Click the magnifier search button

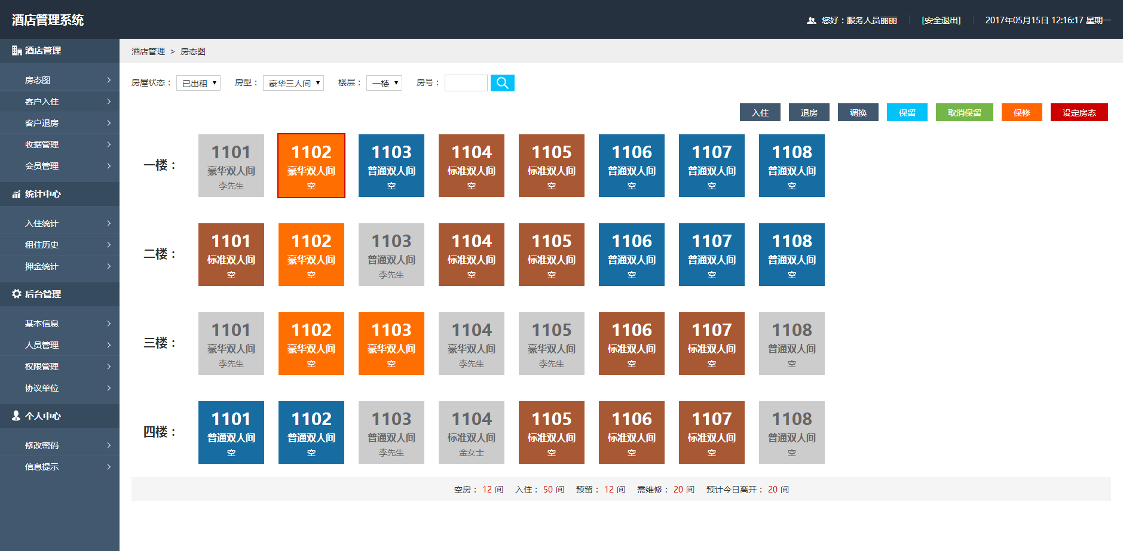coord(502,83)
